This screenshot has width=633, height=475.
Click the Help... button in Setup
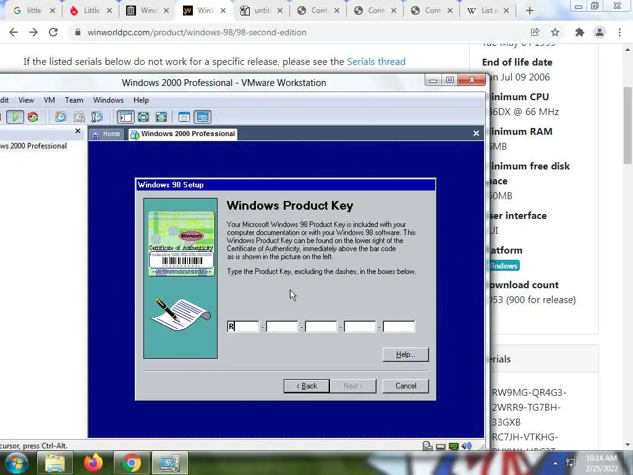(x=406, y=354)
